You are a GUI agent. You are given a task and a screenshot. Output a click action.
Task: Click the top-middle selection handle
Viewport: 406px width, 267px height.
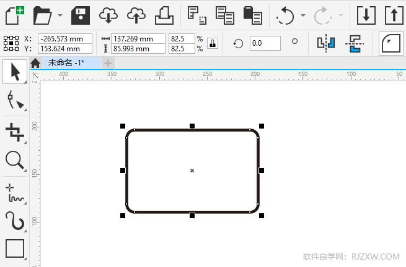192,126
